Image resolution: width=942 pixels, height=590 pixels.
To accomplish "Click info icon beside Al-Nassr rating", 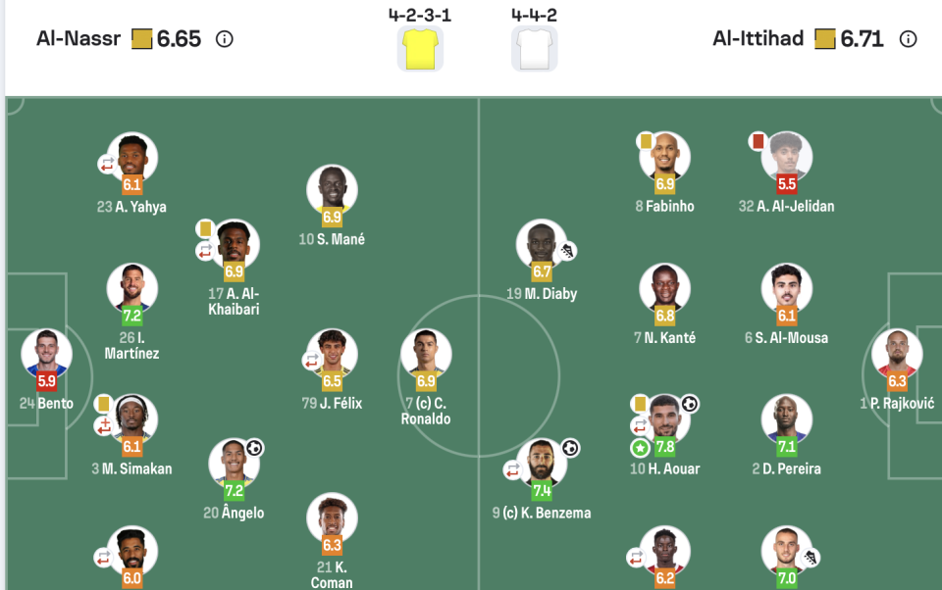I will 224,39.
